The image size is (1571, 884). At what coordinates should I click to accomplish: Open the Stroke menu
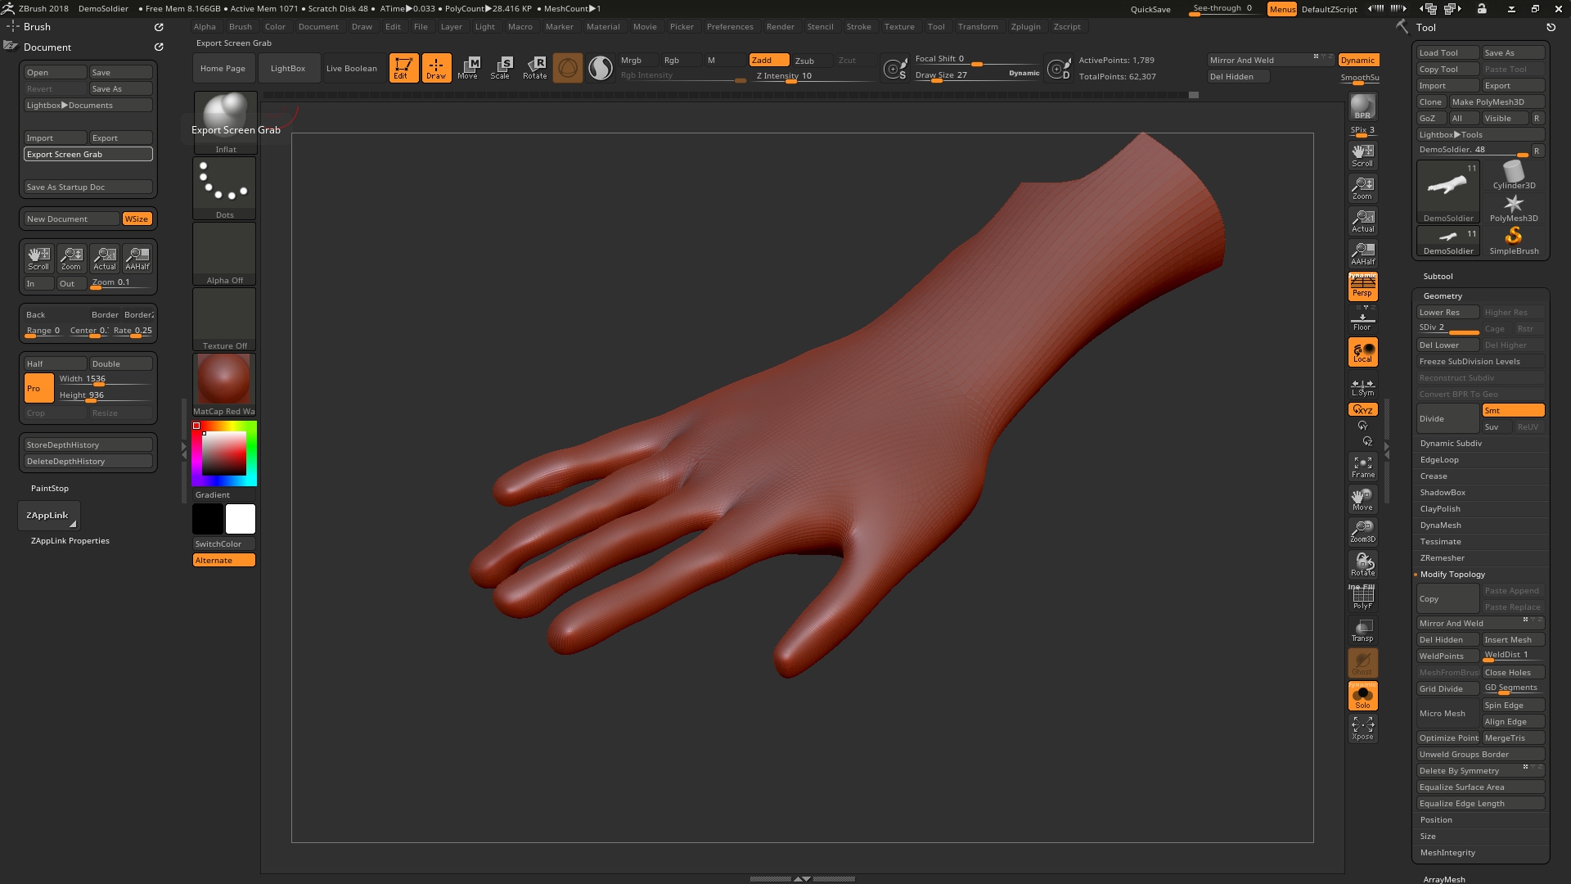pos(858,26)
